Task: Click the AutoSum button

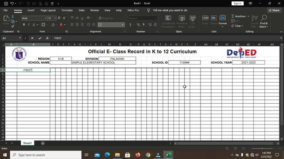Action: [x=239, y=16]
